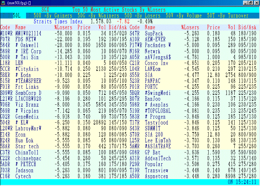The height and width of the screenshot is (186, 260).
Task: Click the index value 1,578.03
Action: (101, 21)
